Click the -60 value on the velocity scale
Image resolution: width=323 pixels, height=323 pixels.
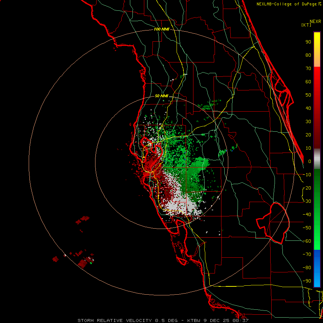point(307,241)
